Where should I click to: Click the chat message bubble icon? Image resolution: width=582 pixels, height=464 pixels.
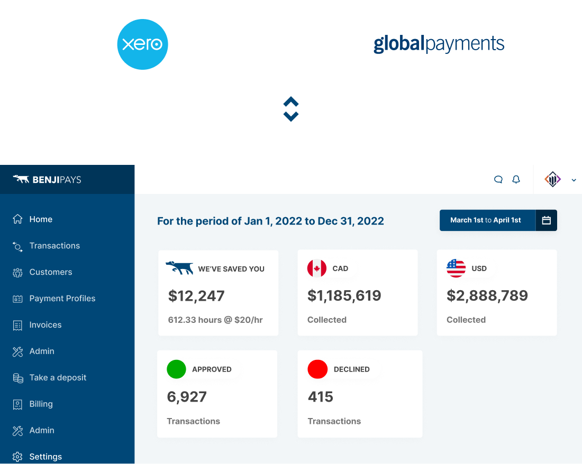click(x=498, y=180)
